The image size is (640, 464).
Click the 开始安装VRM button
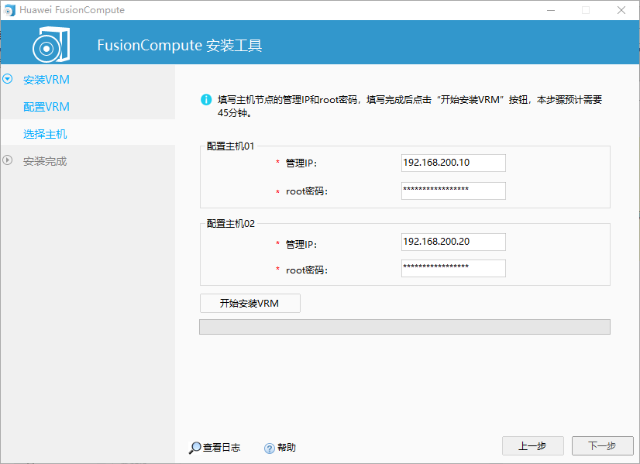pos(250,303)
